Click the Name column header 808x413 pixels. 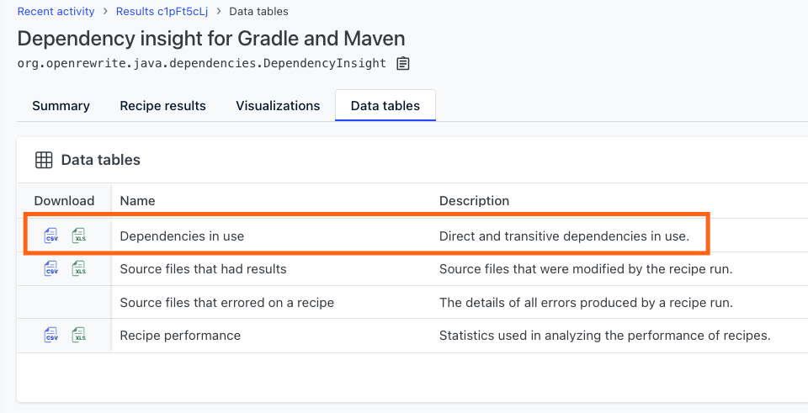[137, 201]
